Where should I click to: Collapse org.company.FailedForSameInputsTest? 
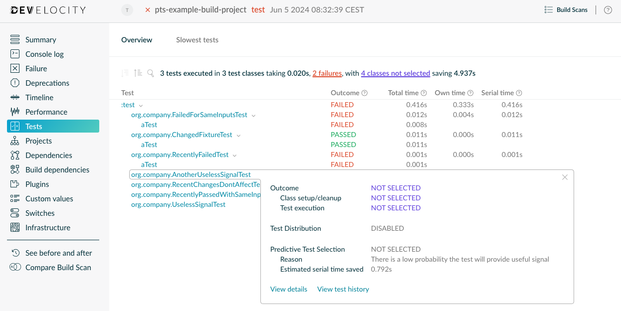coord(254,115)
